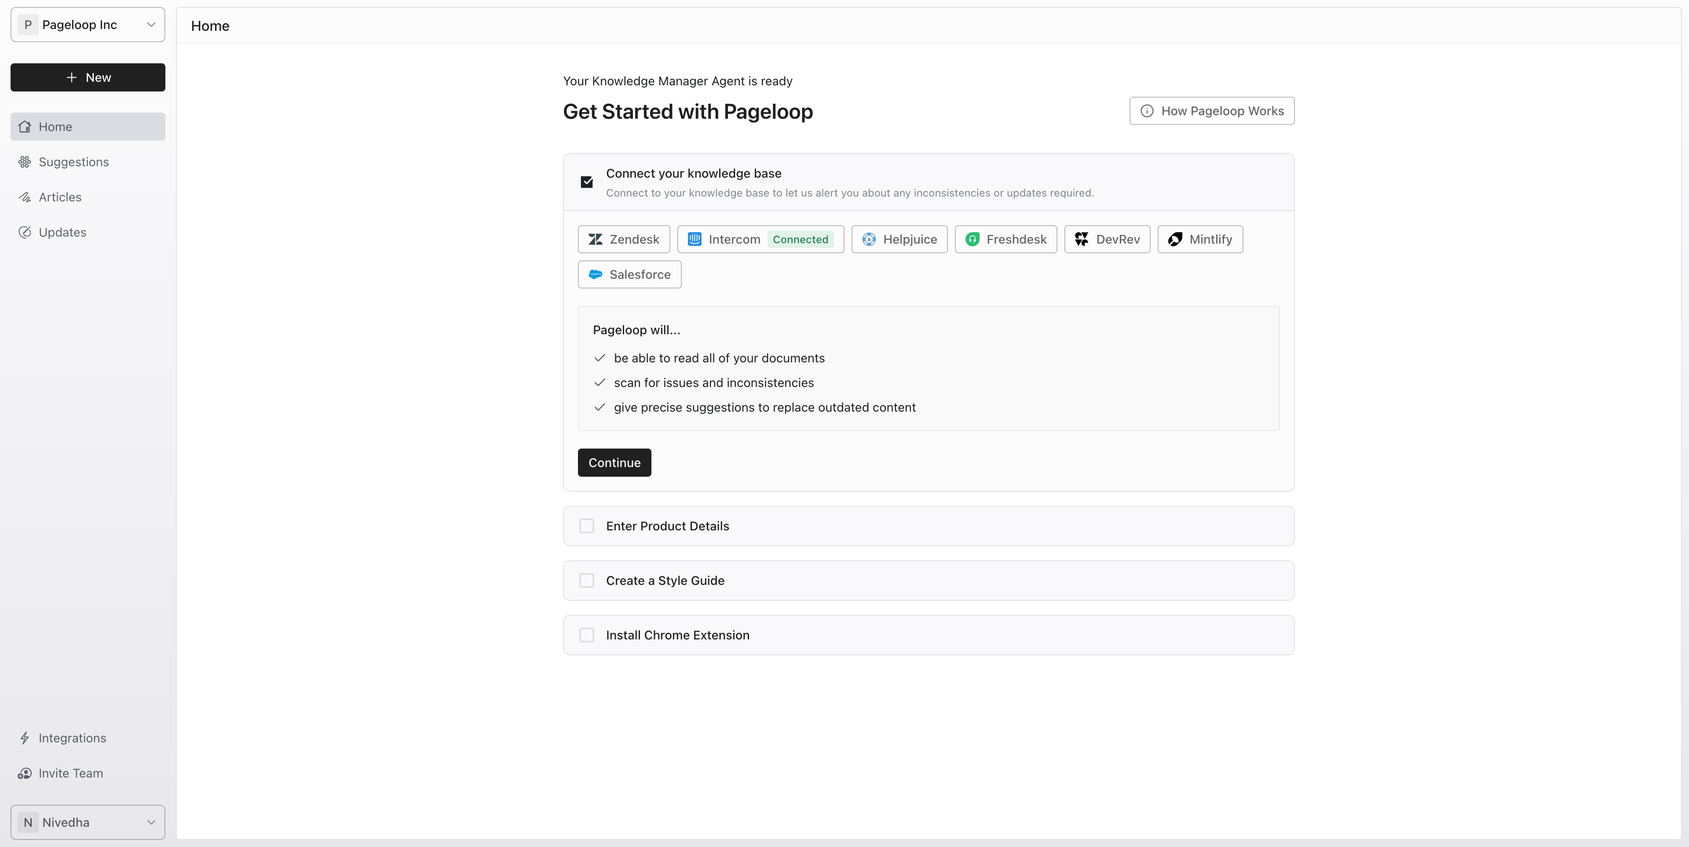Screen dimensions: 1689x847
Task: Check the Create a Style Guide checkbox
Action: pyautogui.click(x=587, y=581)
